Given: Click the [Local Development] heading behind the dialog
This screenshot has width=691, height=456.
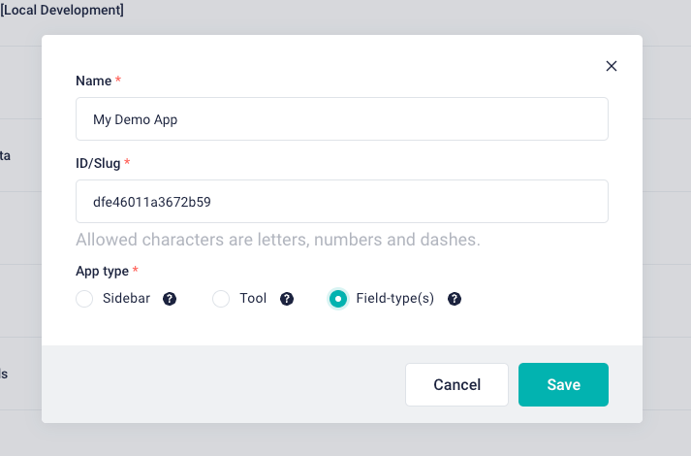Looking at the screenshot, I should (62, 11).
